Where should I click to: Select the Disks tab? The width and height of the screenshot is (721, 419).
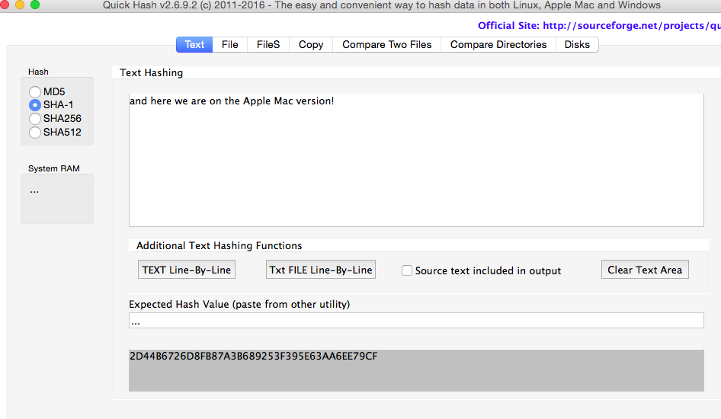tap(577, 44)
